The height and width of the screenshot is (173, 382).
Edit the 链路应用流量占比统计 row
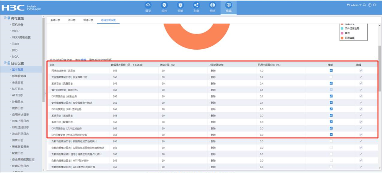[361, 154]
